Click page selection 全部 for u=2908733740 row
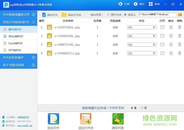Image resolution: width=184 pixels, height=130 pixels. coord(115,45)
